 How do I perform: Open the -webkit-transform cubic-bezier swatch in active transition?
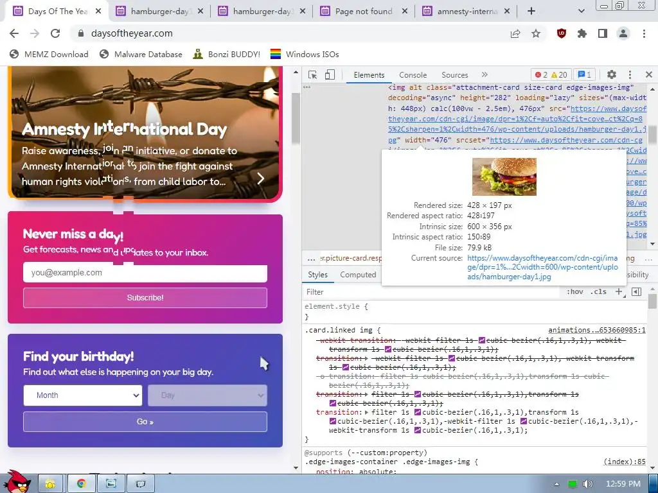point(418,431)
